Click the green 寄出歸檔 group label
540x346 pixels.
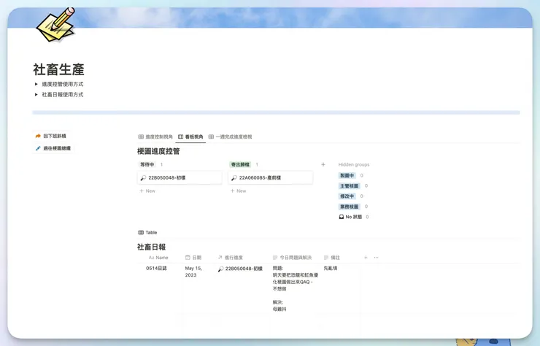[x=240, y=164]
